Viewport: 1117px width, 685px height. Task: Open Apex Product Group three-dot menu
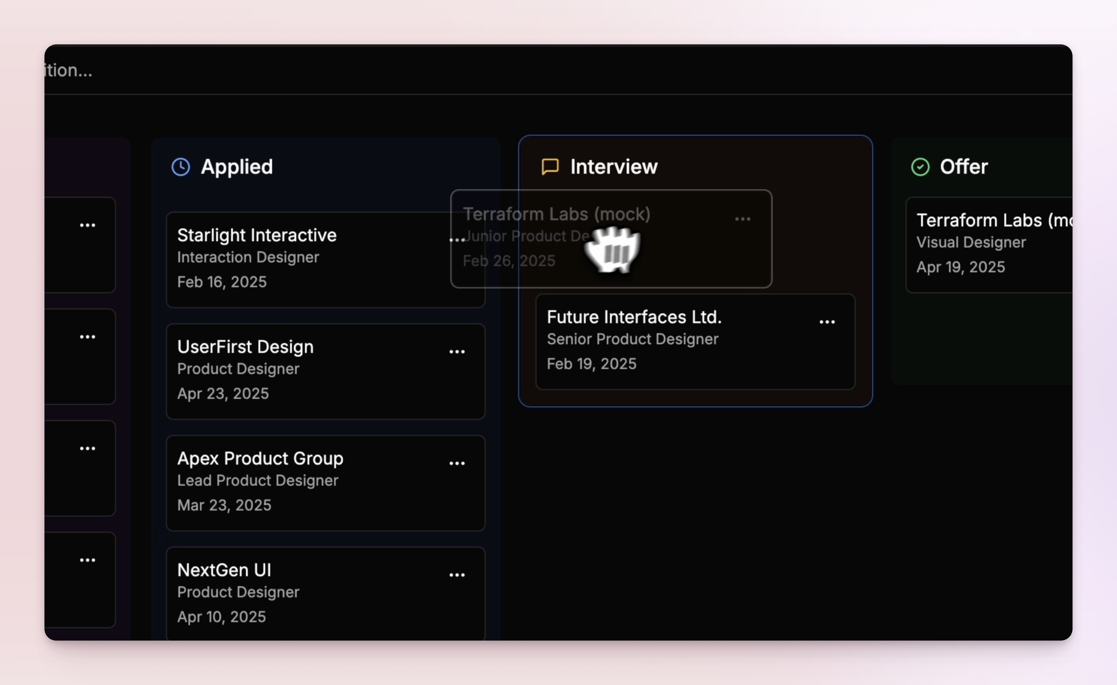point(457,464)
